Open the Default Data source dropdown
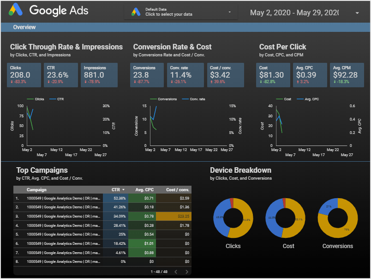Image resolution: width=371 pixels, height=279 pixels. click(x=181, y=12)
